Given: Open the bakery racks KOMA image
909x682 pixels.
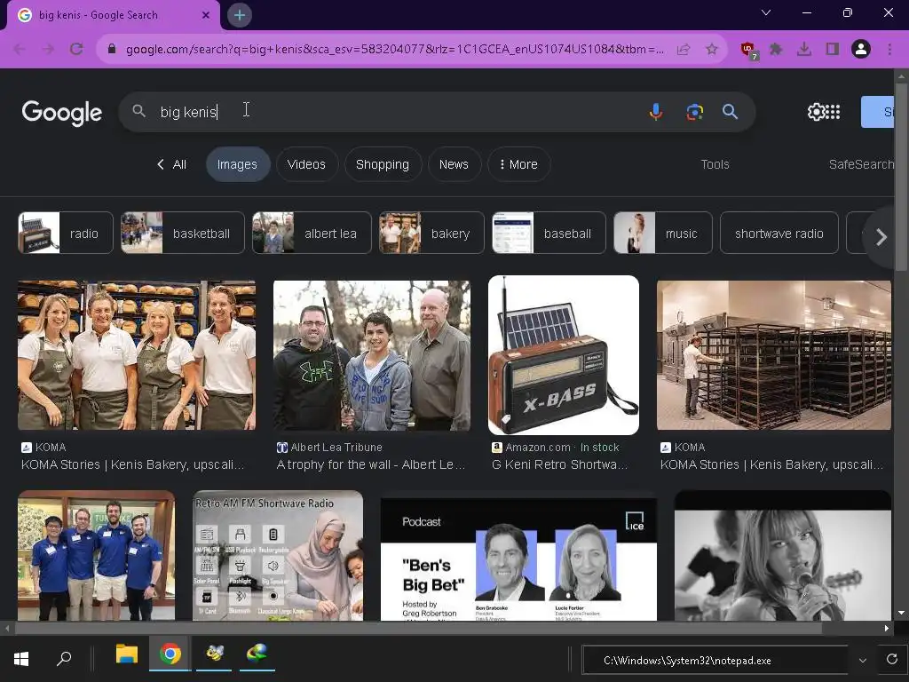Looking at the screenshot, I should (774, 355).
